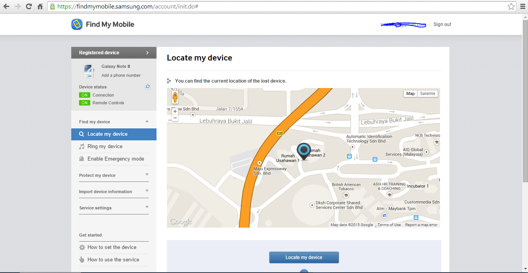The image size is (528, 273).
Task: Click the browser Back arrow
Action: 6,7
